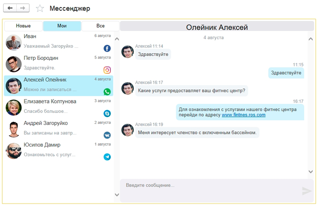The height and width of the screenshot is (206, 318).
Task: Click the 6 августа date on Иван's chat
Action: tap(102, 35)
